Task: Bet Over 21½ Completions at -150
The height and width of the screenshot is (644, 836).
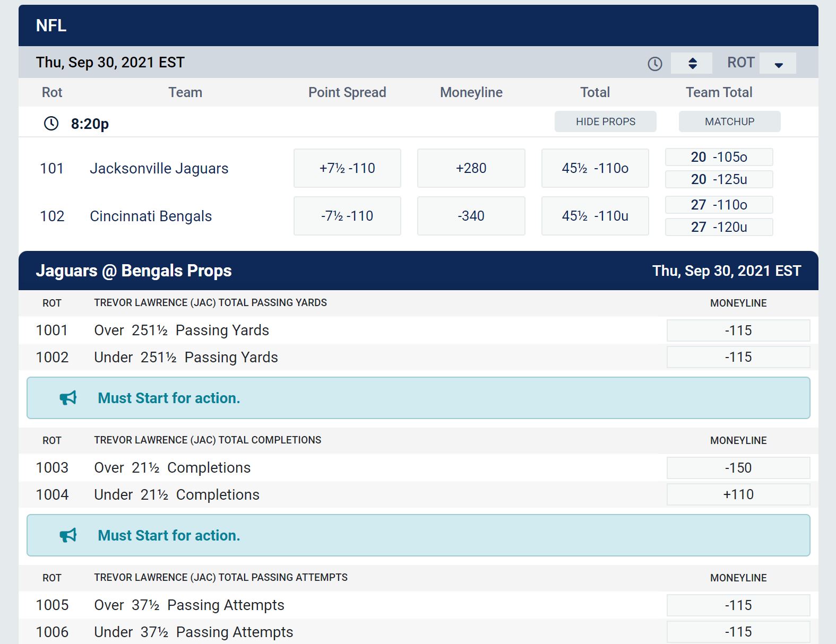Action: 738,468
